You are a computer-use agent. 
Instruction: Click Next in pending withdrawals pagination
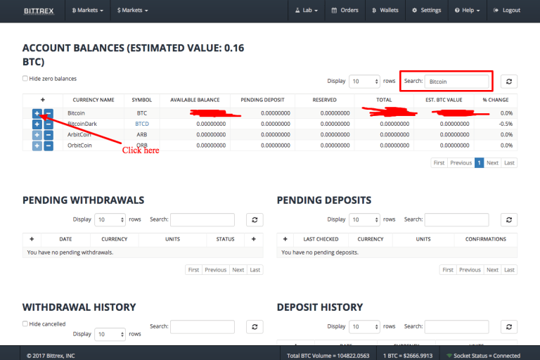[x=238, y=270]
